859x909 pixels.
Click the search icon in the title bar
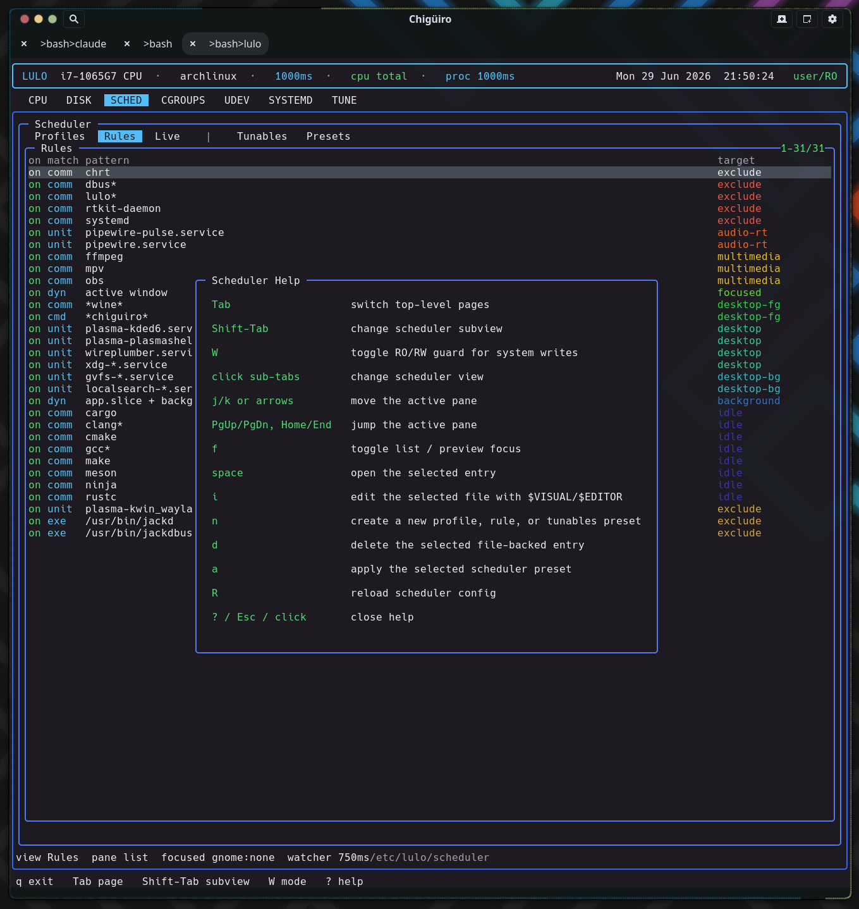pos(74,19)
